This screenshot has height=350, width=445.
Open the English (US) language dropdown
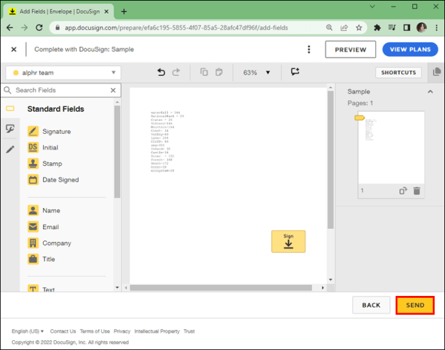(x=28, y=331)
